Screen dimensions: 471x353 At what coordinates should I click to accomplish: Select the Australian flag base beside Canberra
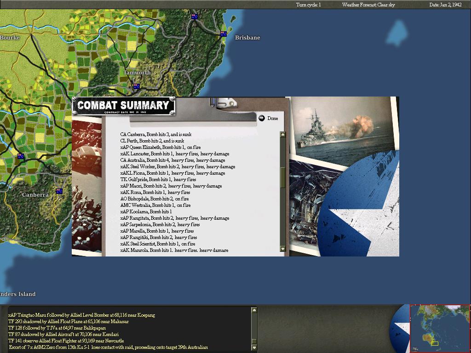tap(59, 191)
